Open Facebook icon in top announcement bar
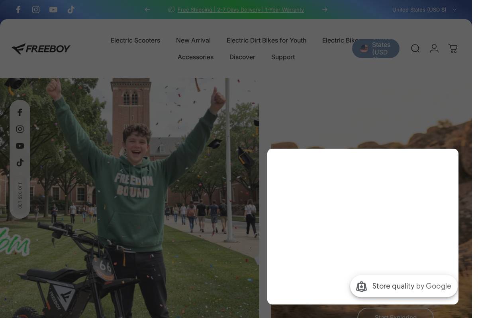This screenshot has width=478, height=318. coord(18,10)
